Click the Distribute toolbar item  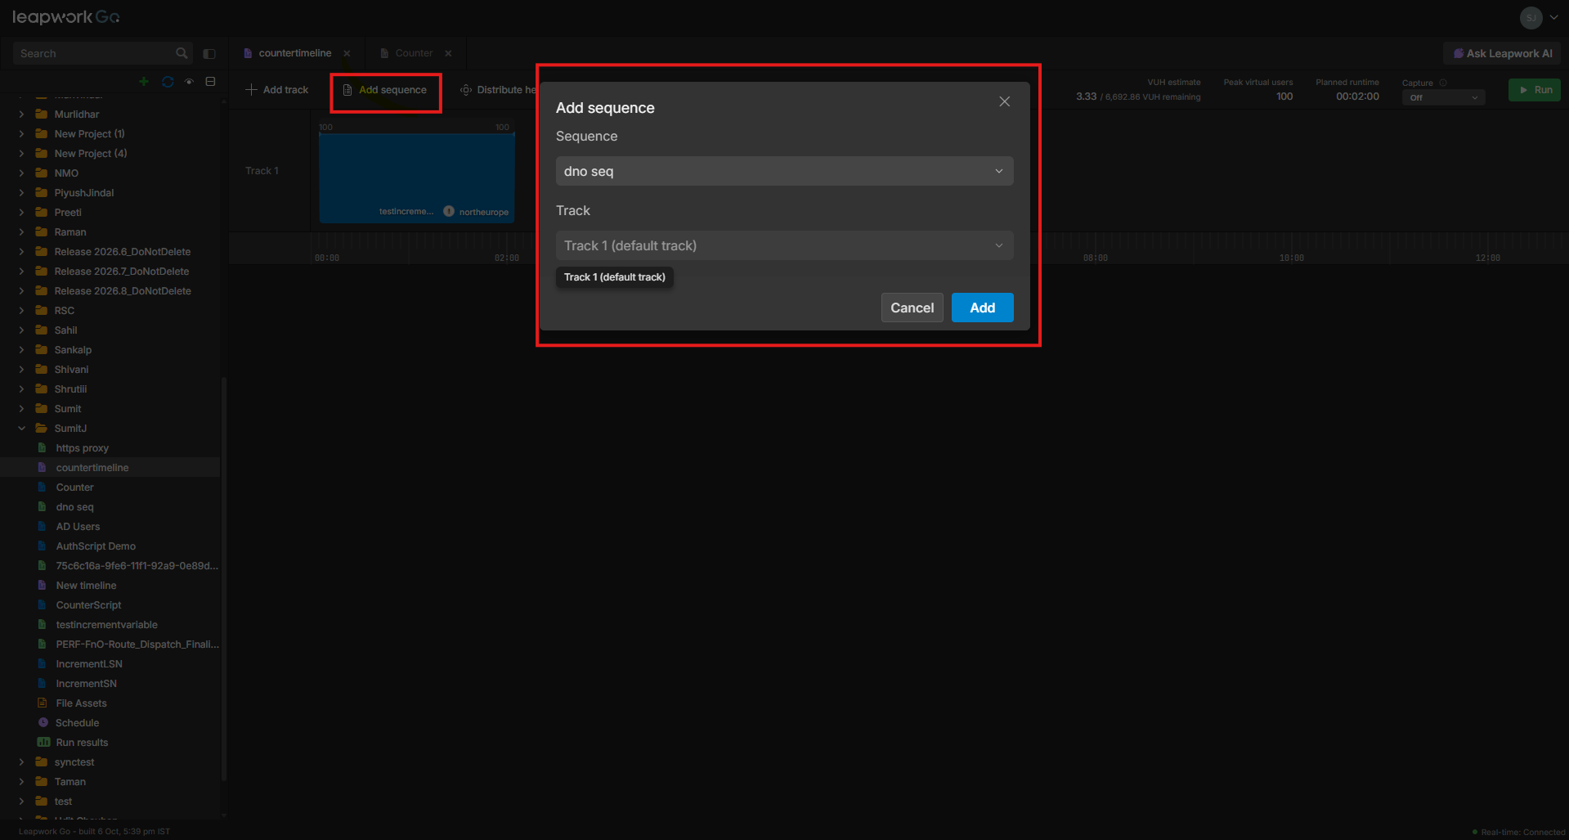[498, 90]
